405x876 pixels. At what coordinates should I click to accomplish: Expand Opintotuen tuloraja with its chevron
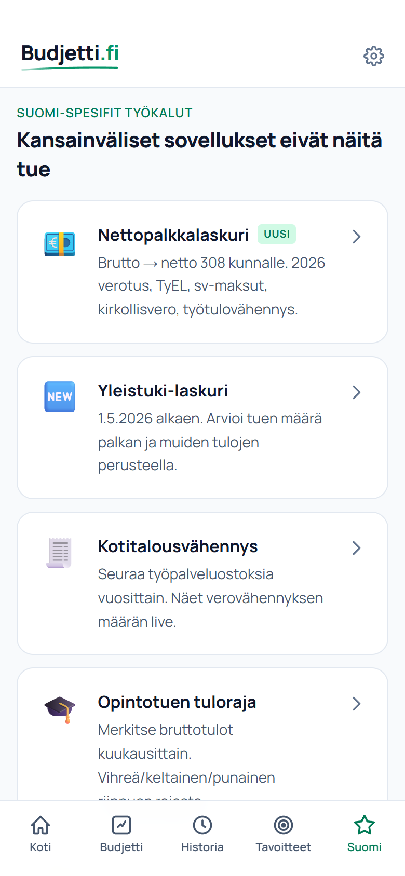click(x=356, y=704)
